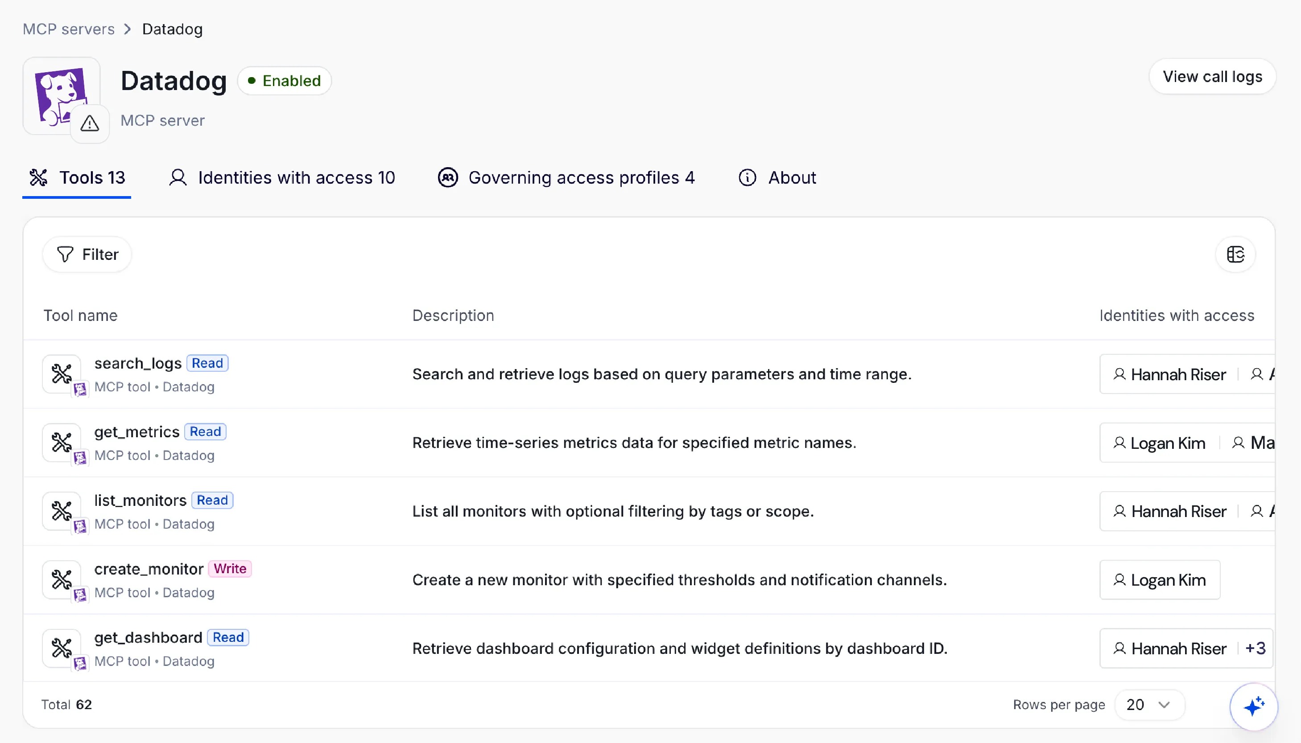This screenshot has width=1301, height=743.
Task: Select Logan Kim in create_monitor row
Action: (x=1160, y=580)
